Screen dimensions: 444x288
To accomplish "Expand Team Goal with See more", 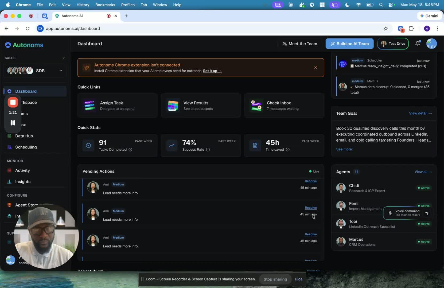I will (344, 149).
